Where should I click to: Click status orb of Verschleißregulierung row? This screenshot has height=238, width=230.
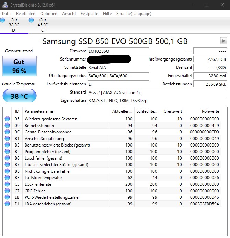[x=7, y=138]
